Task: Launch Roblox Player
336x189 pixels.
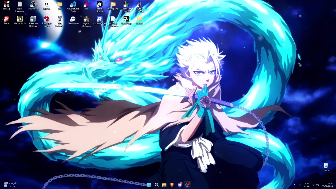Action: click(100, 20)
